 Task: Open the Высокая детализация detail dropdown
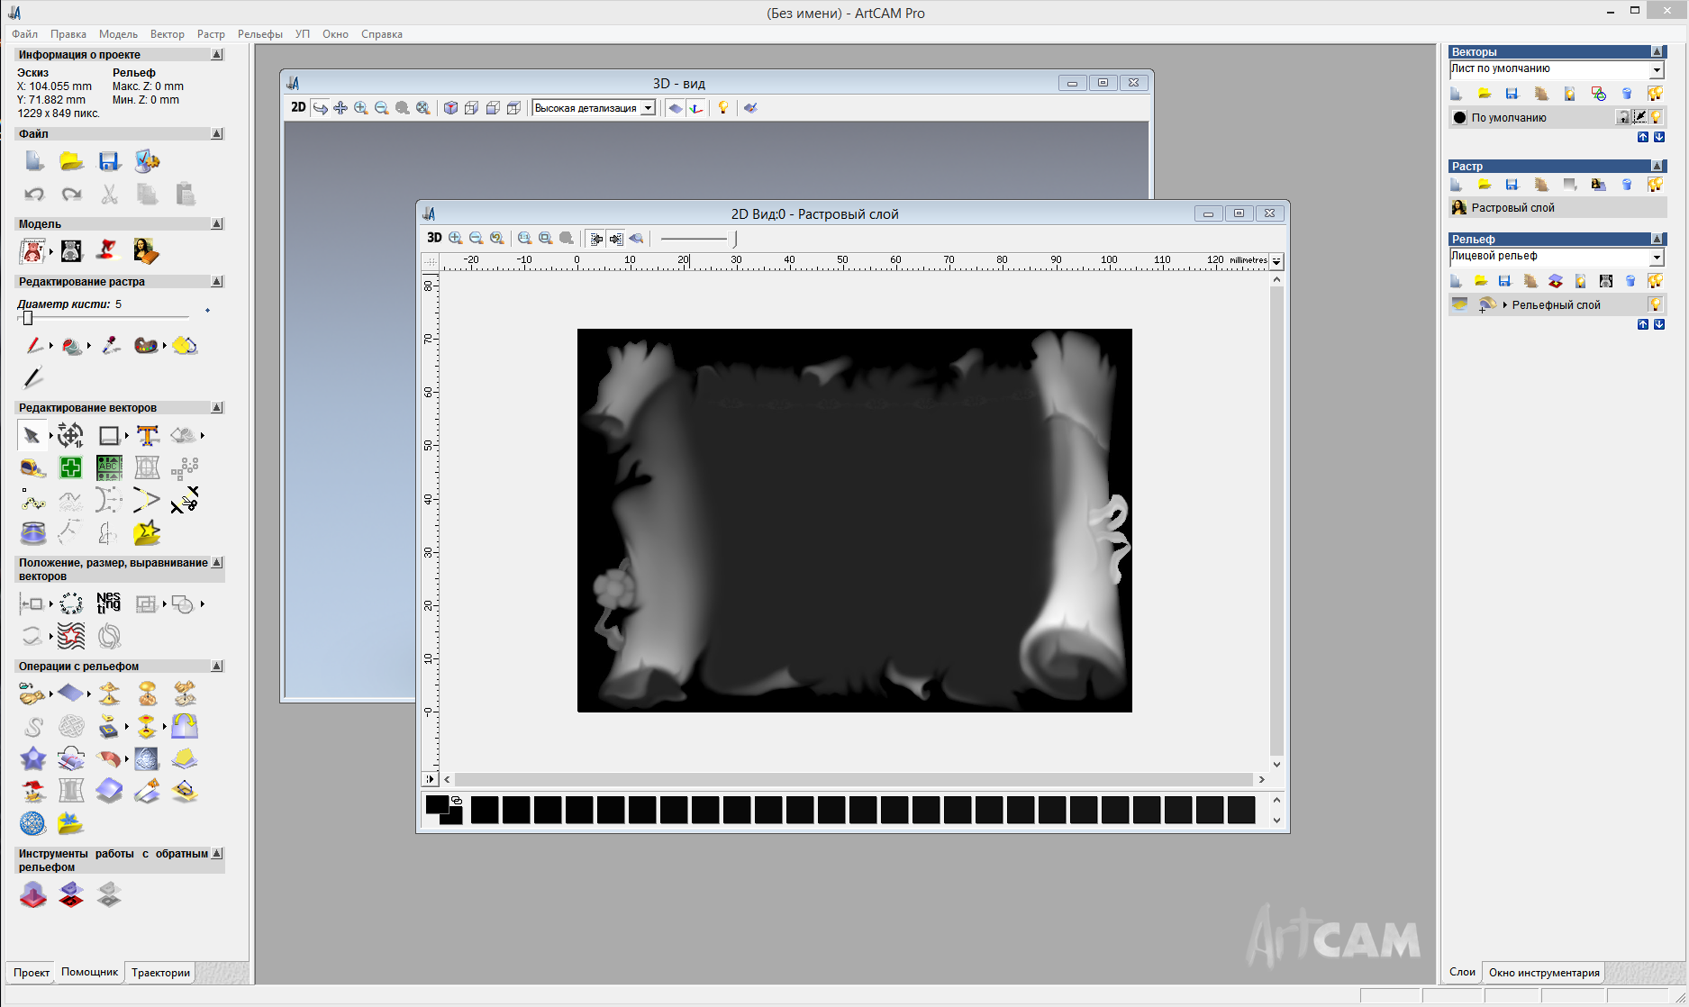click(648, 108)
